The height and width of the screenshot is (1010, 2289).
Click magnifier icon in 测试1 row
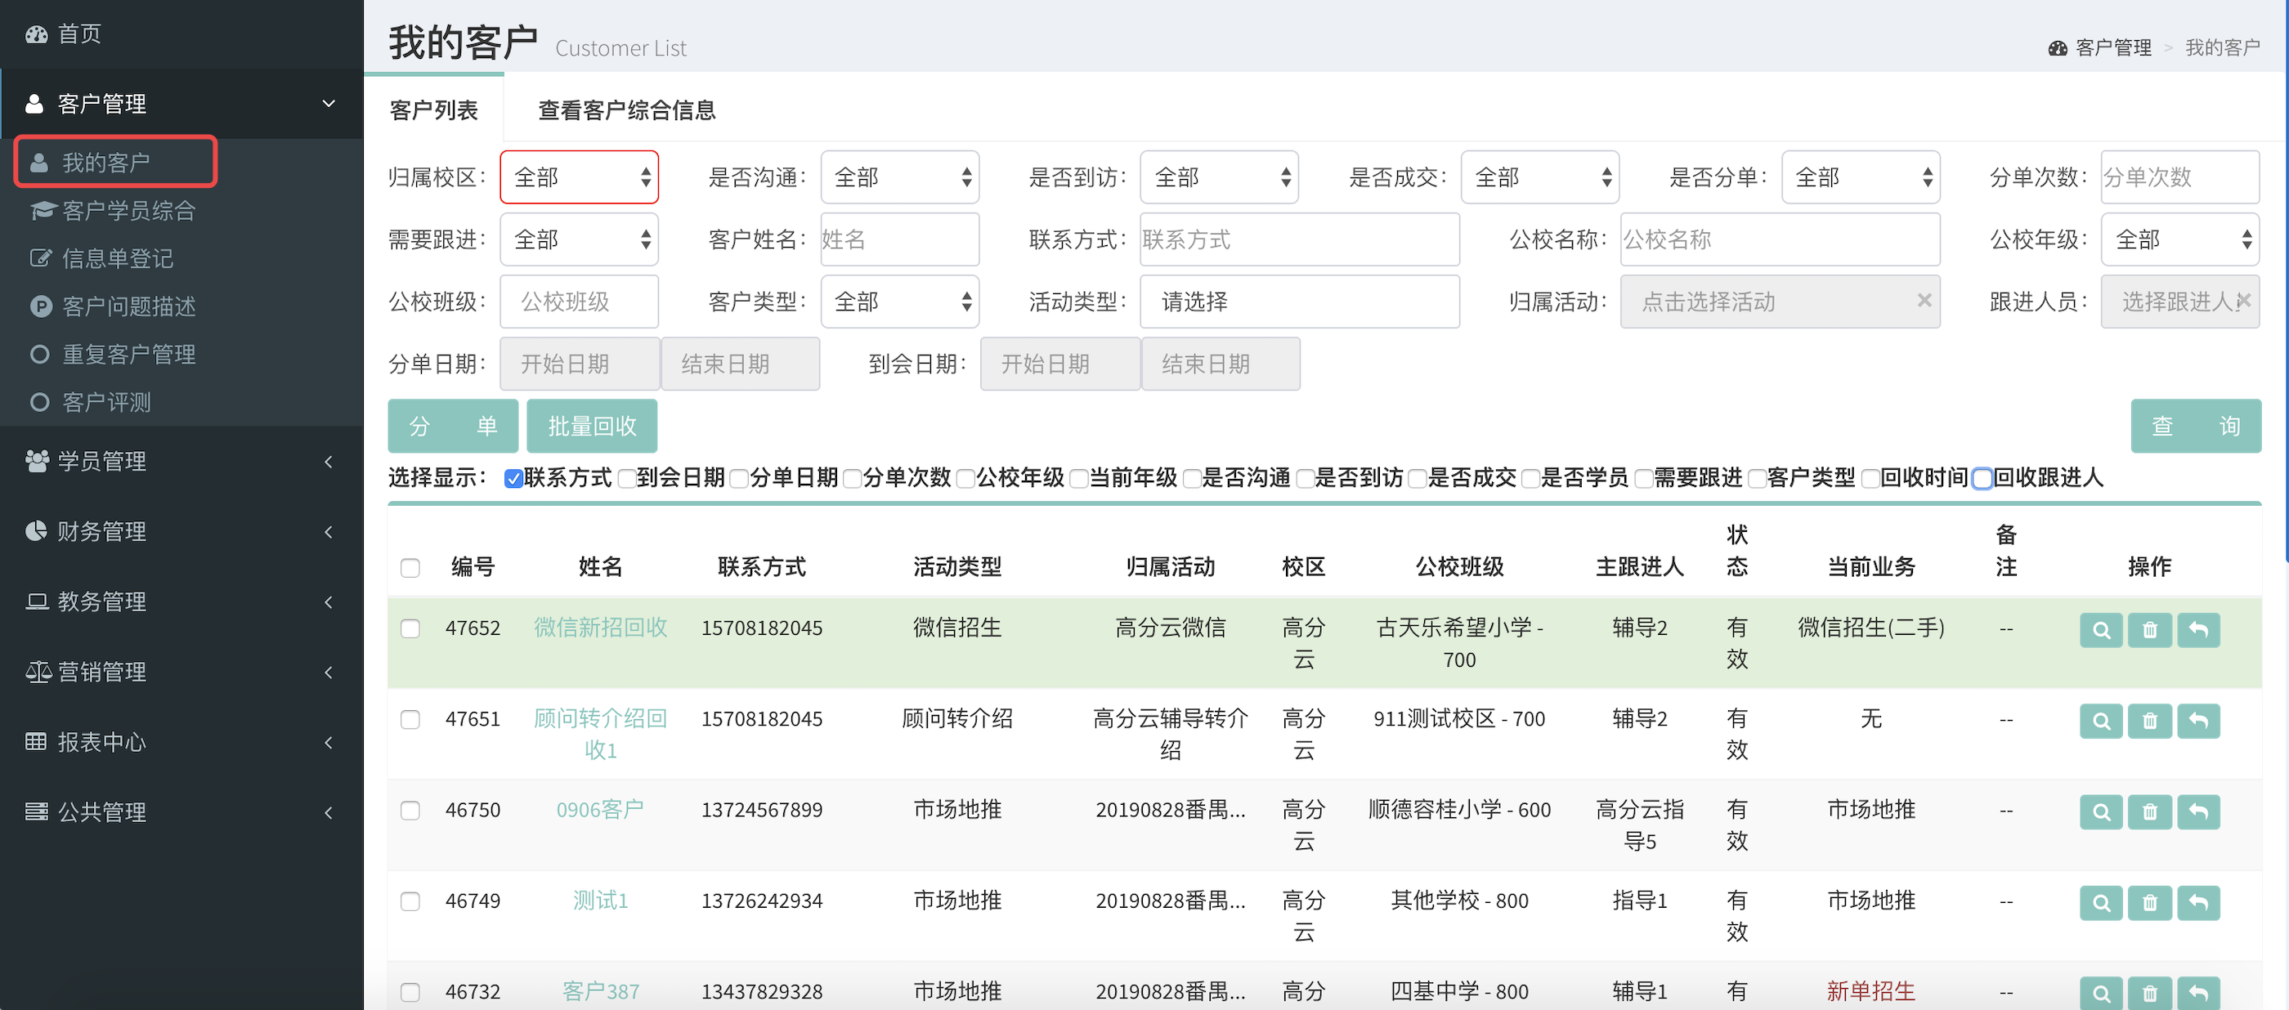pyautogui.click(x=2101, y=902)
